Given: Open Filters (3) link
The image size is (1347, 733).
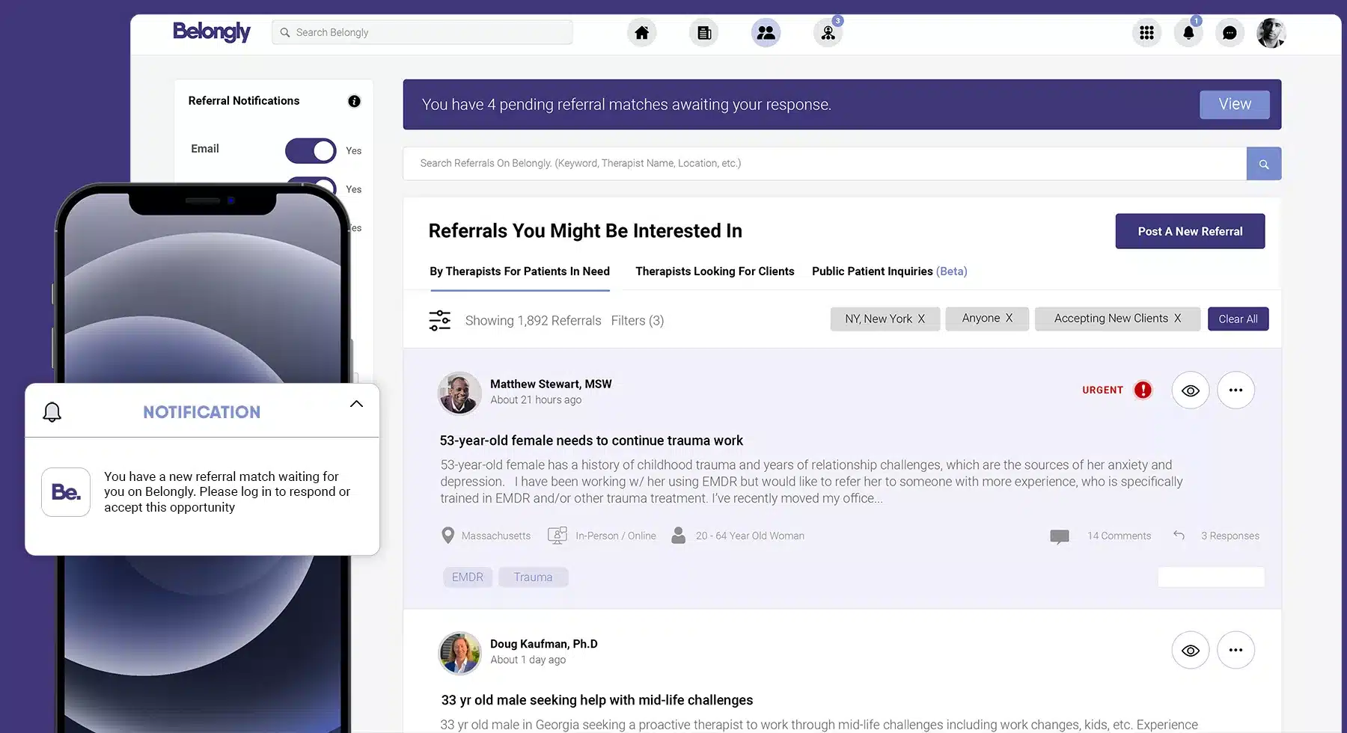Looking at the screenshot, I should tap(637, 321).
